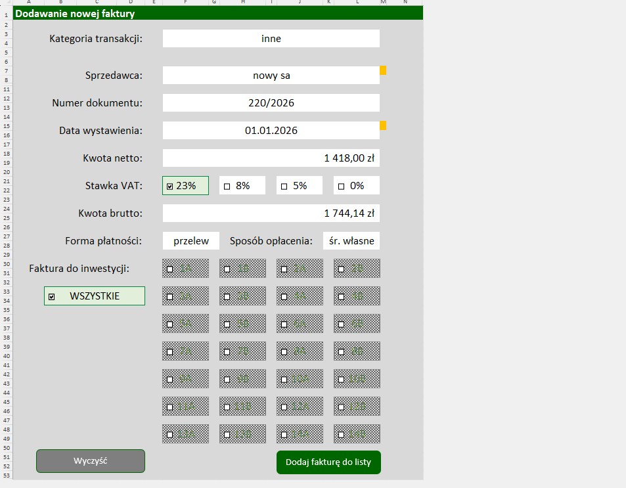Enable the 4B investment checkbox
The image size is (626, 488).
[341, 296]
